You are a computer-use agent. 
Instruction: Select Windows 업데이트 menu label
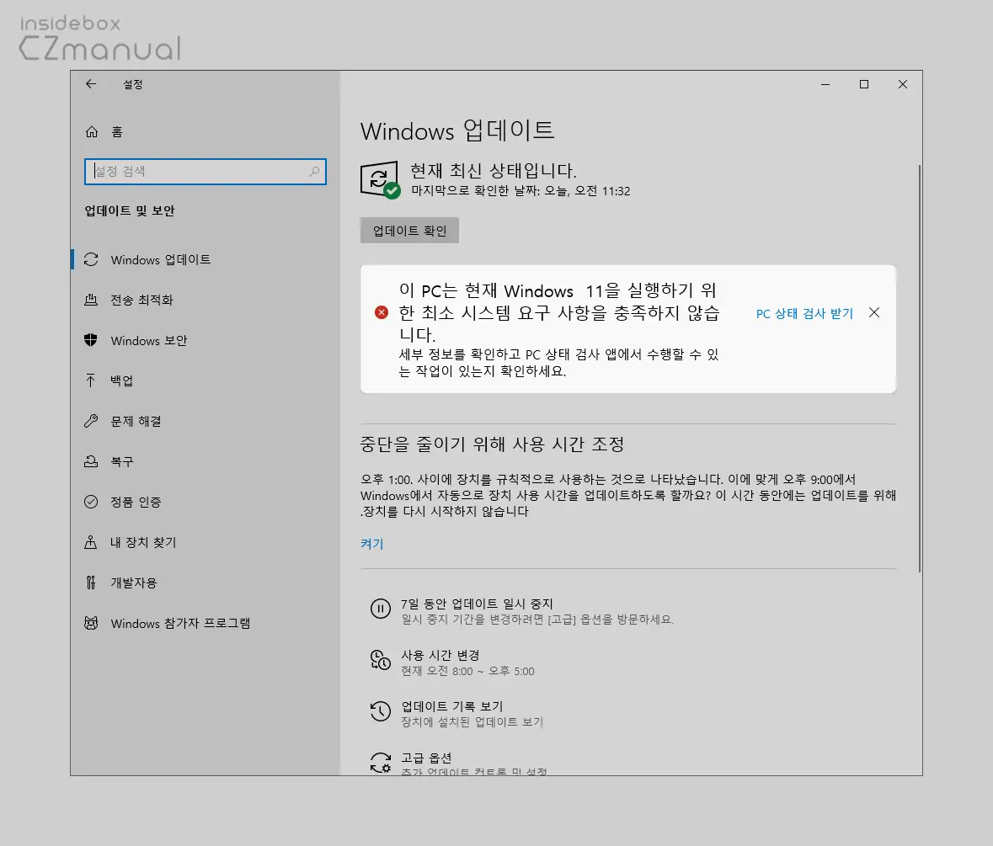point(161,259)
